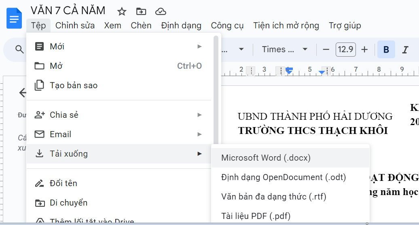The height and width of the screenshot is (225, 419).
Task: Click the search magnifier icon in toolbar
Action: pyautogui.click(x=19, y=49)
